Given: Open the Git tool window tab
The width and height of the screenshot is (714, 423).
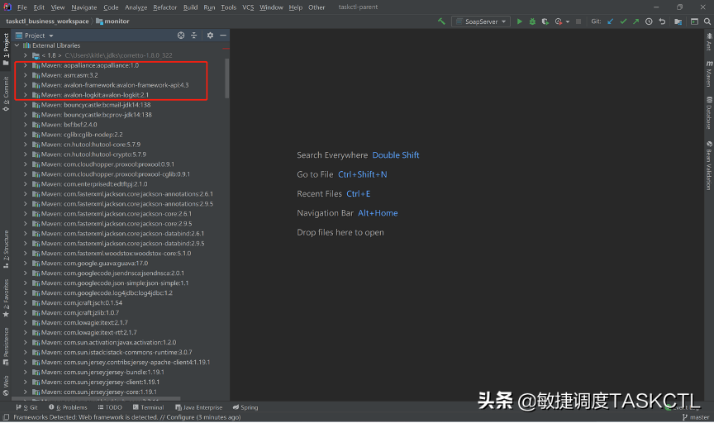Looking at the screenshot, I should pyautogui.click(x=27, y=407).
